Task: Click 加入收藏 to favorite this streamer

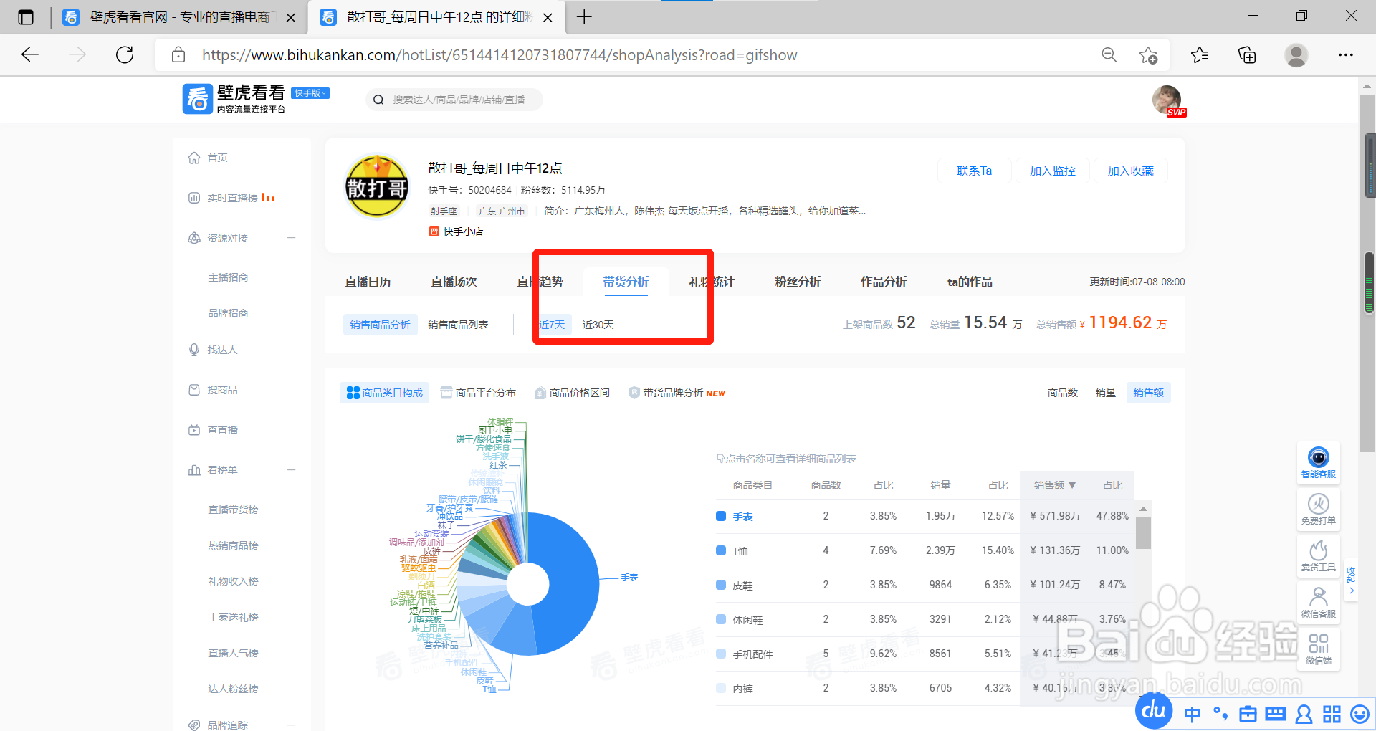Action: (1130, 171)
